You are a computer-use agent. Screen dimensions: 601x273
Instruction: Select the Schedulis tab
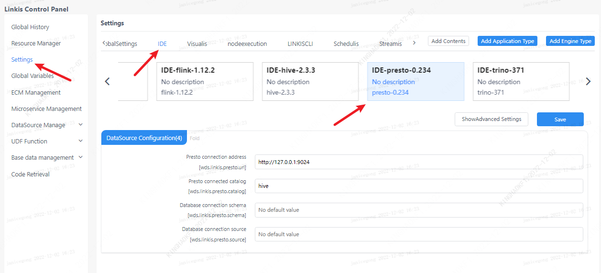coord(346,44)
